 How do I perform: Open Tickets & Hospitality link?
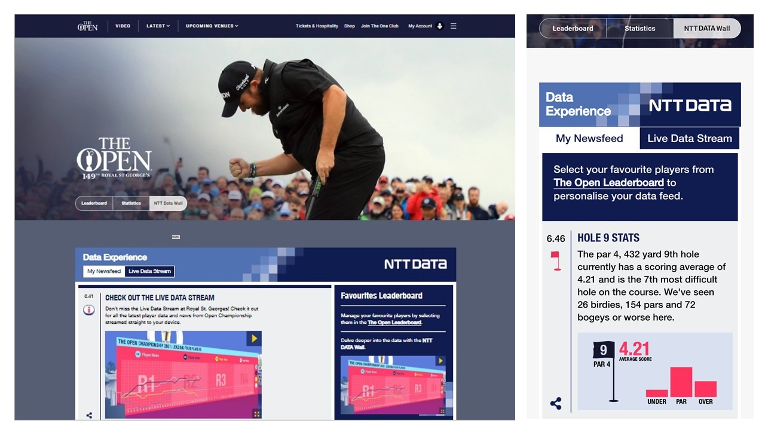pyautogui.click(x=317, y=26)
